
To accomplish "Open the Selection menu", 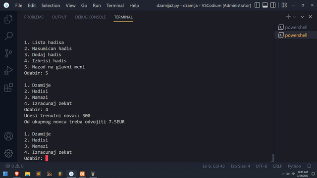I will (x=51, y=5).
